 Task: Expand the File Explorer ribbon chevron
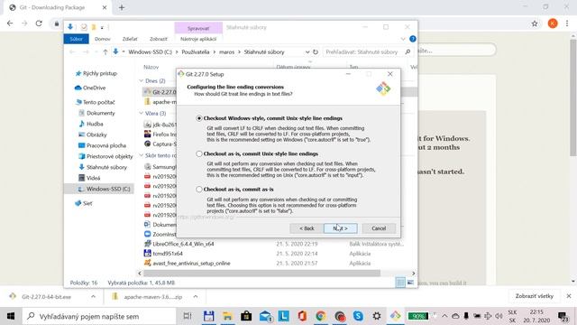(403, 39)
